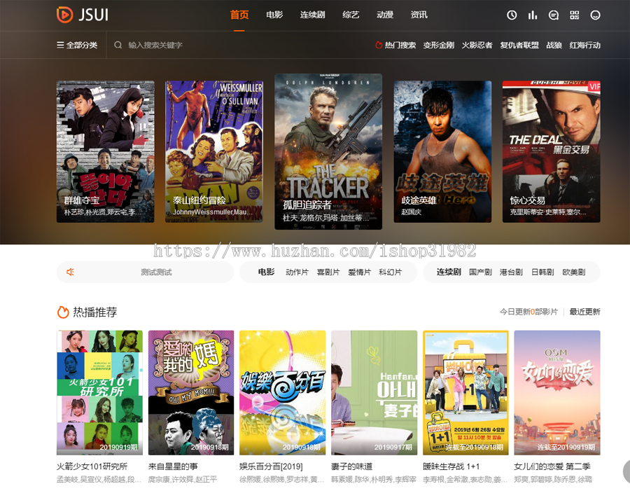This screenshot has width=630, height=498.
Task: Click the hot search flame icon
Action: coord(379,45)
